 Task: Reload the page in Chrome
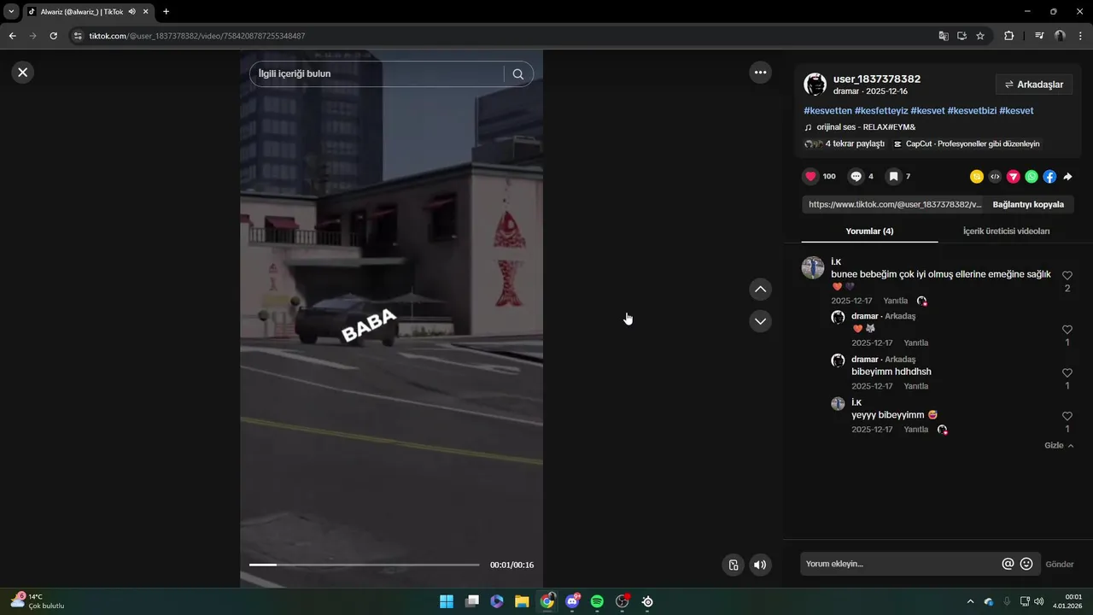53,36
